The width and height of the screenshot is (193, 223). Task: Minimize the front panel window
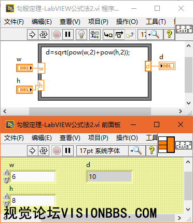tap(133, 124)
